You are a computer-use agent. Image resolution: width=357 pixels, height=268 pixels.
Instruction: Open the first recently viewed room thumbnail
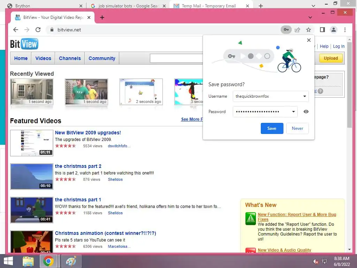click(x=32, y=92)
